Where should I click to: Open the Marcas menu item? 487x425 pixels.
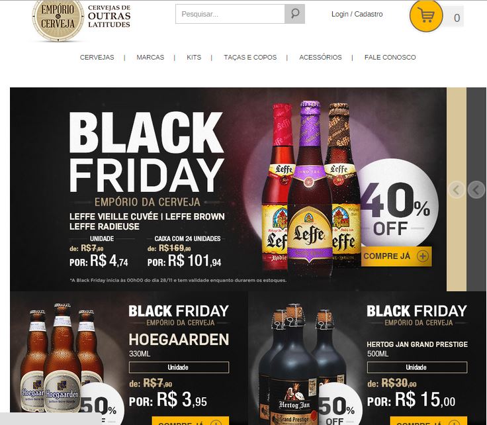[x=150, y=57]
